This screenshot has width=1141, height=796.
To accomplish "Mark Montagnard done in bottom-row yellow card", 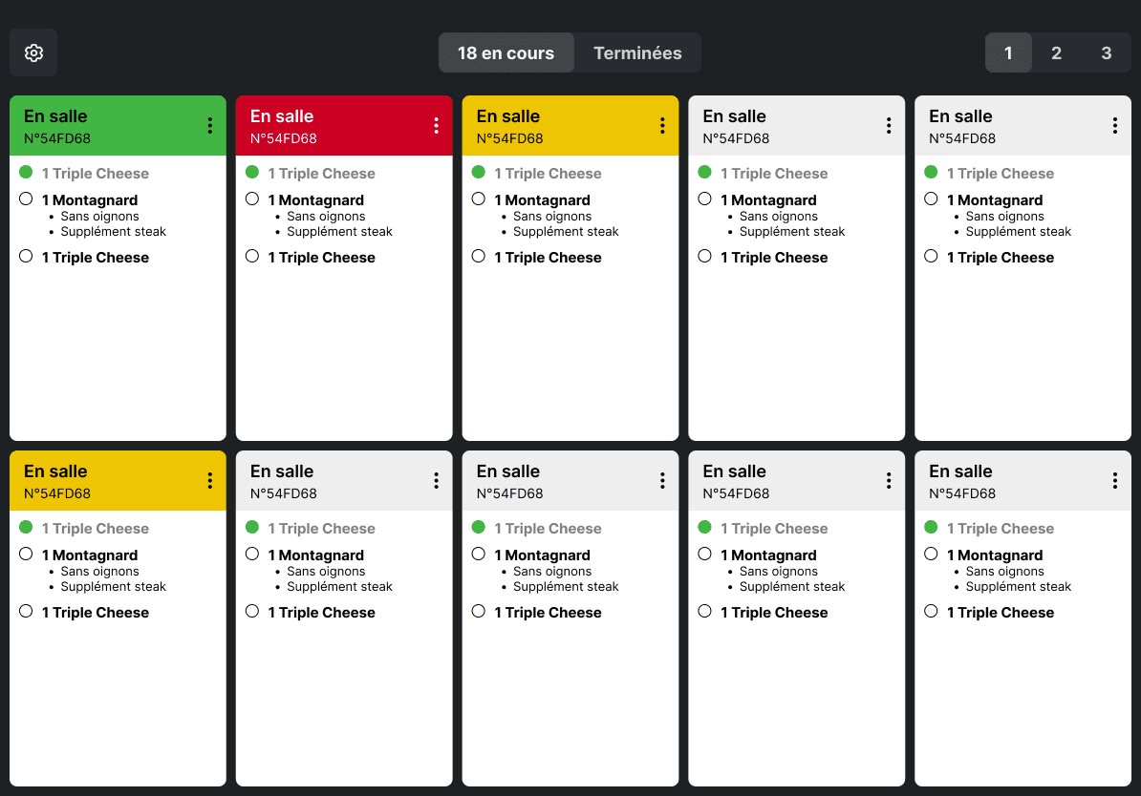I will click(26, 555).
